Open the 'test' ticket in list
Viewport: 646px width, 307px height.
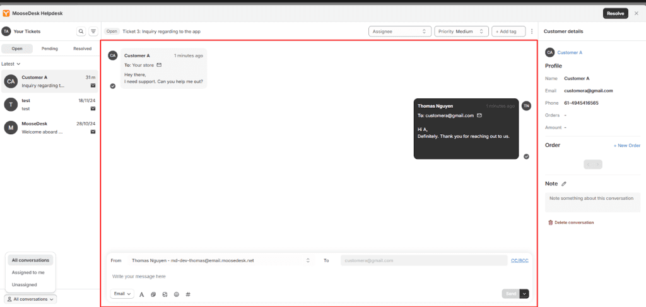[50, 105]
